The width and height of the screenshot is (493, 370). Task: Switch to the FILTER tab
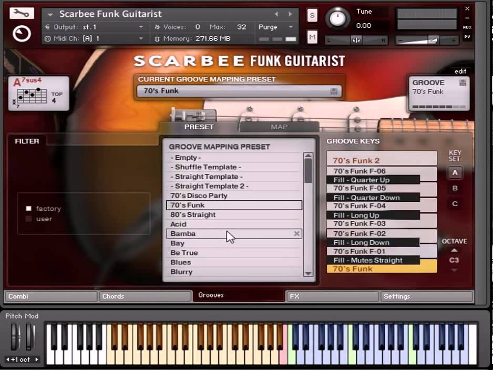[27, 141]
